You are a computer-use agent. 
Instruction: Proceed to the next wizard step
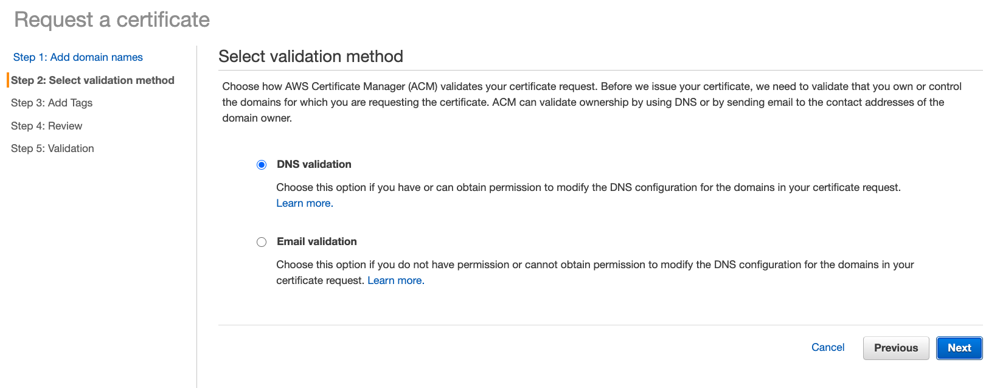point(959,348)
